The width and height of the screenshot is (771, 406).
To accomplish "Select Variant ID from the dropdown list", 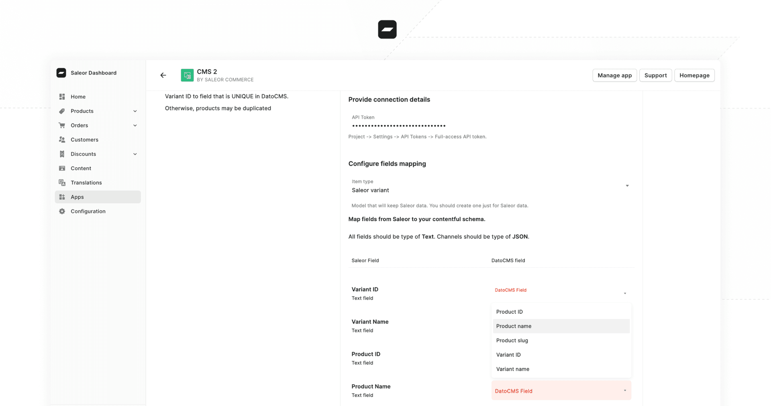I will click(x=561, y=355).
